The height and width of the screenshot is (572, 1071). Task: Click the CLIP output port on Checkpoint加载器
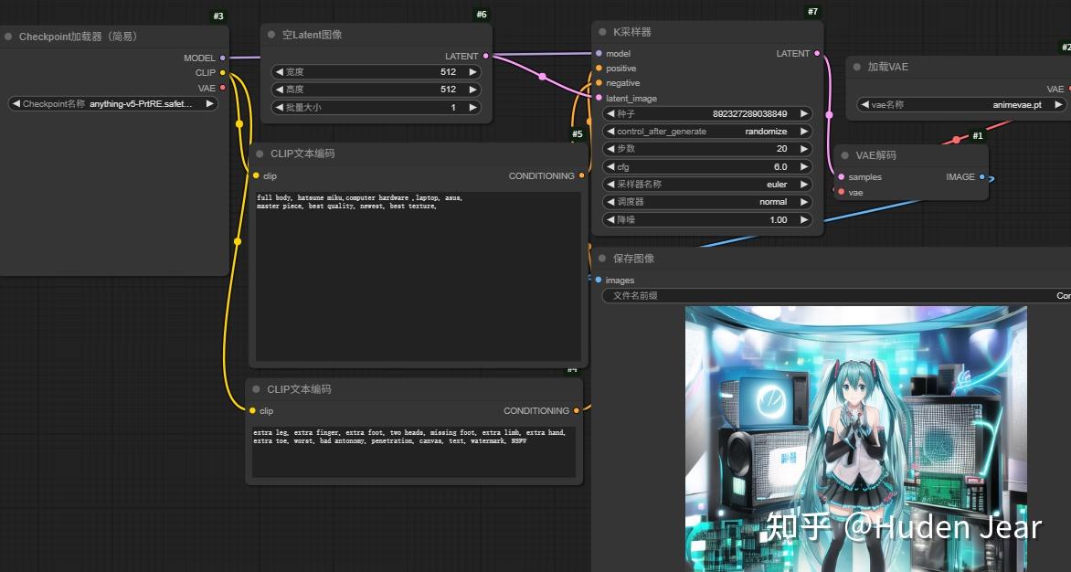223,73
